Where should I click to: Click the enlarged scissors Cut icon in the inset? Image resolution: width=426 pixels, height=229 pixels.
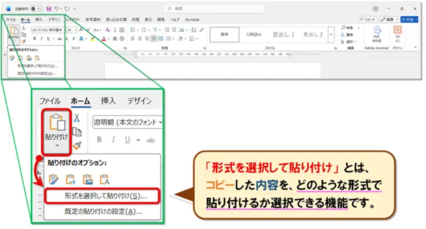tap(77, 118)
